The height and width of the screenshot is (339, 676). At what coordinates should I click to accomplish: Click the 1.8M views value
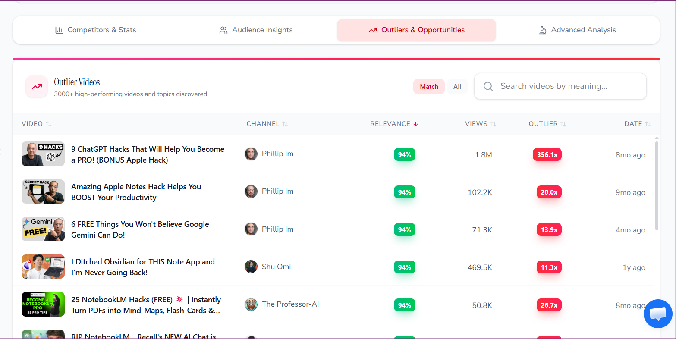[x=484, y=155]
